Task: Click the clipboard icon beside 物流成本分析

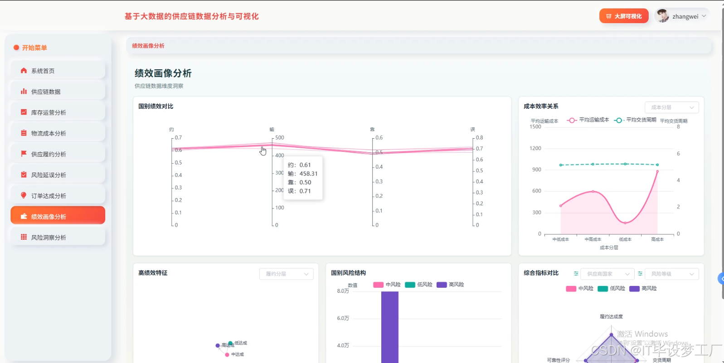Action: [24, 133]
